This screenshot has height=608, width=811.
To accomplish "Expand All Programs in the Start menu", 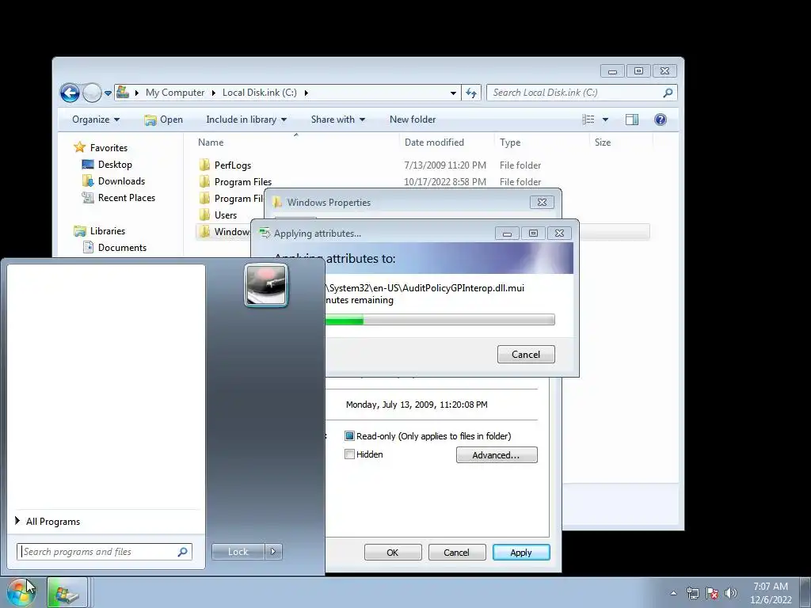I will (48, 521).
